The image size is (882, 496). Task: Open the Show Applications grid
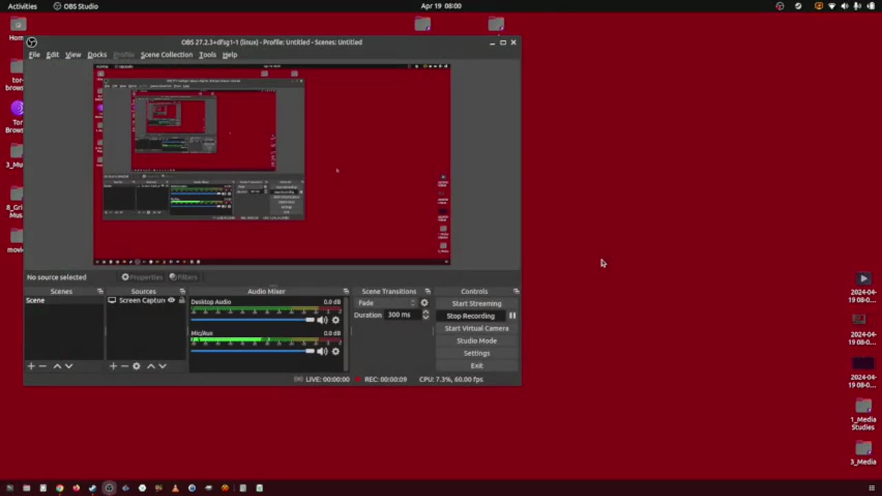point(872,488)
